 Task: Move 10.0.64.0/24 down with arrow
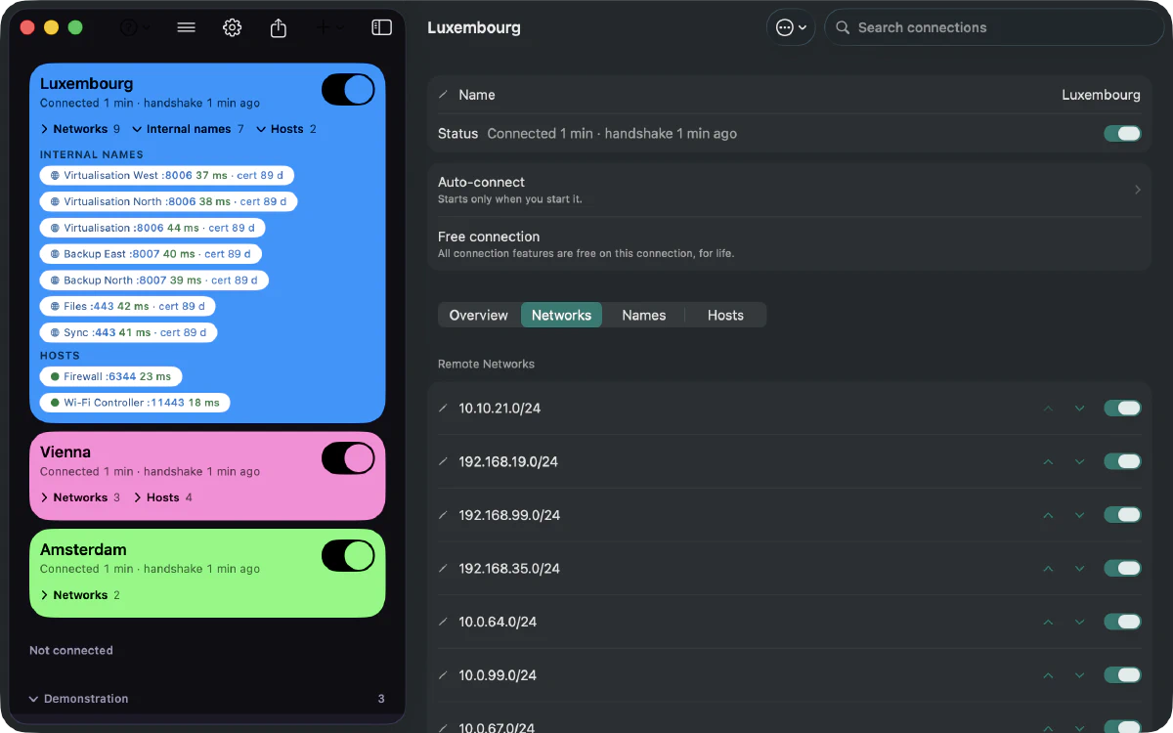1079,622
